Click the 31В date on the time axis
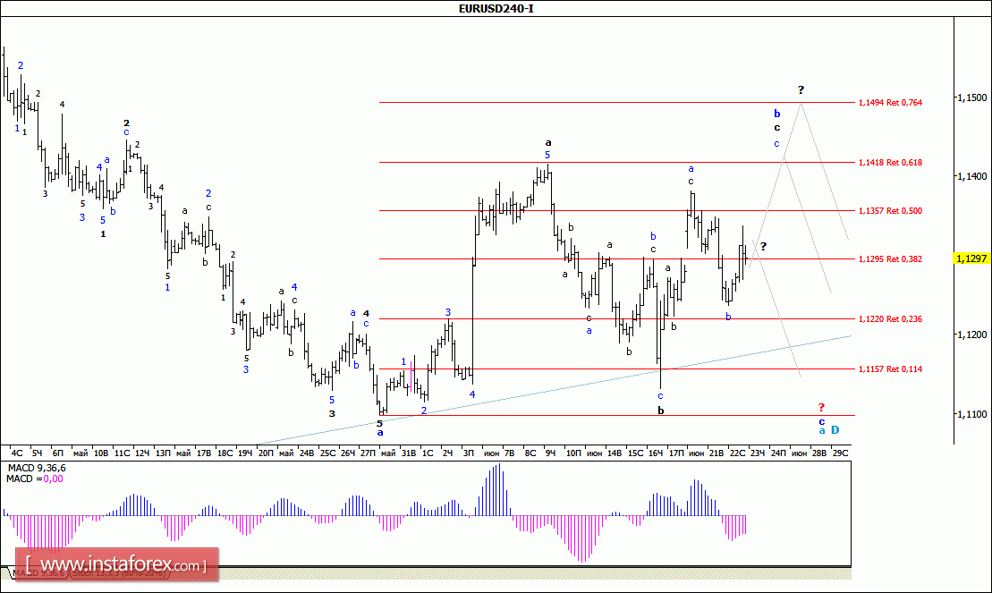The width and height of the screenshot is (992, 593). point(410,453)
